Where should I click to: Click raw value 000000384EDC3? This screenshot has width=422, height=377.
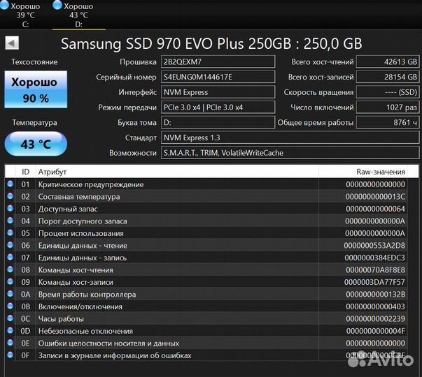coord(374,258)
